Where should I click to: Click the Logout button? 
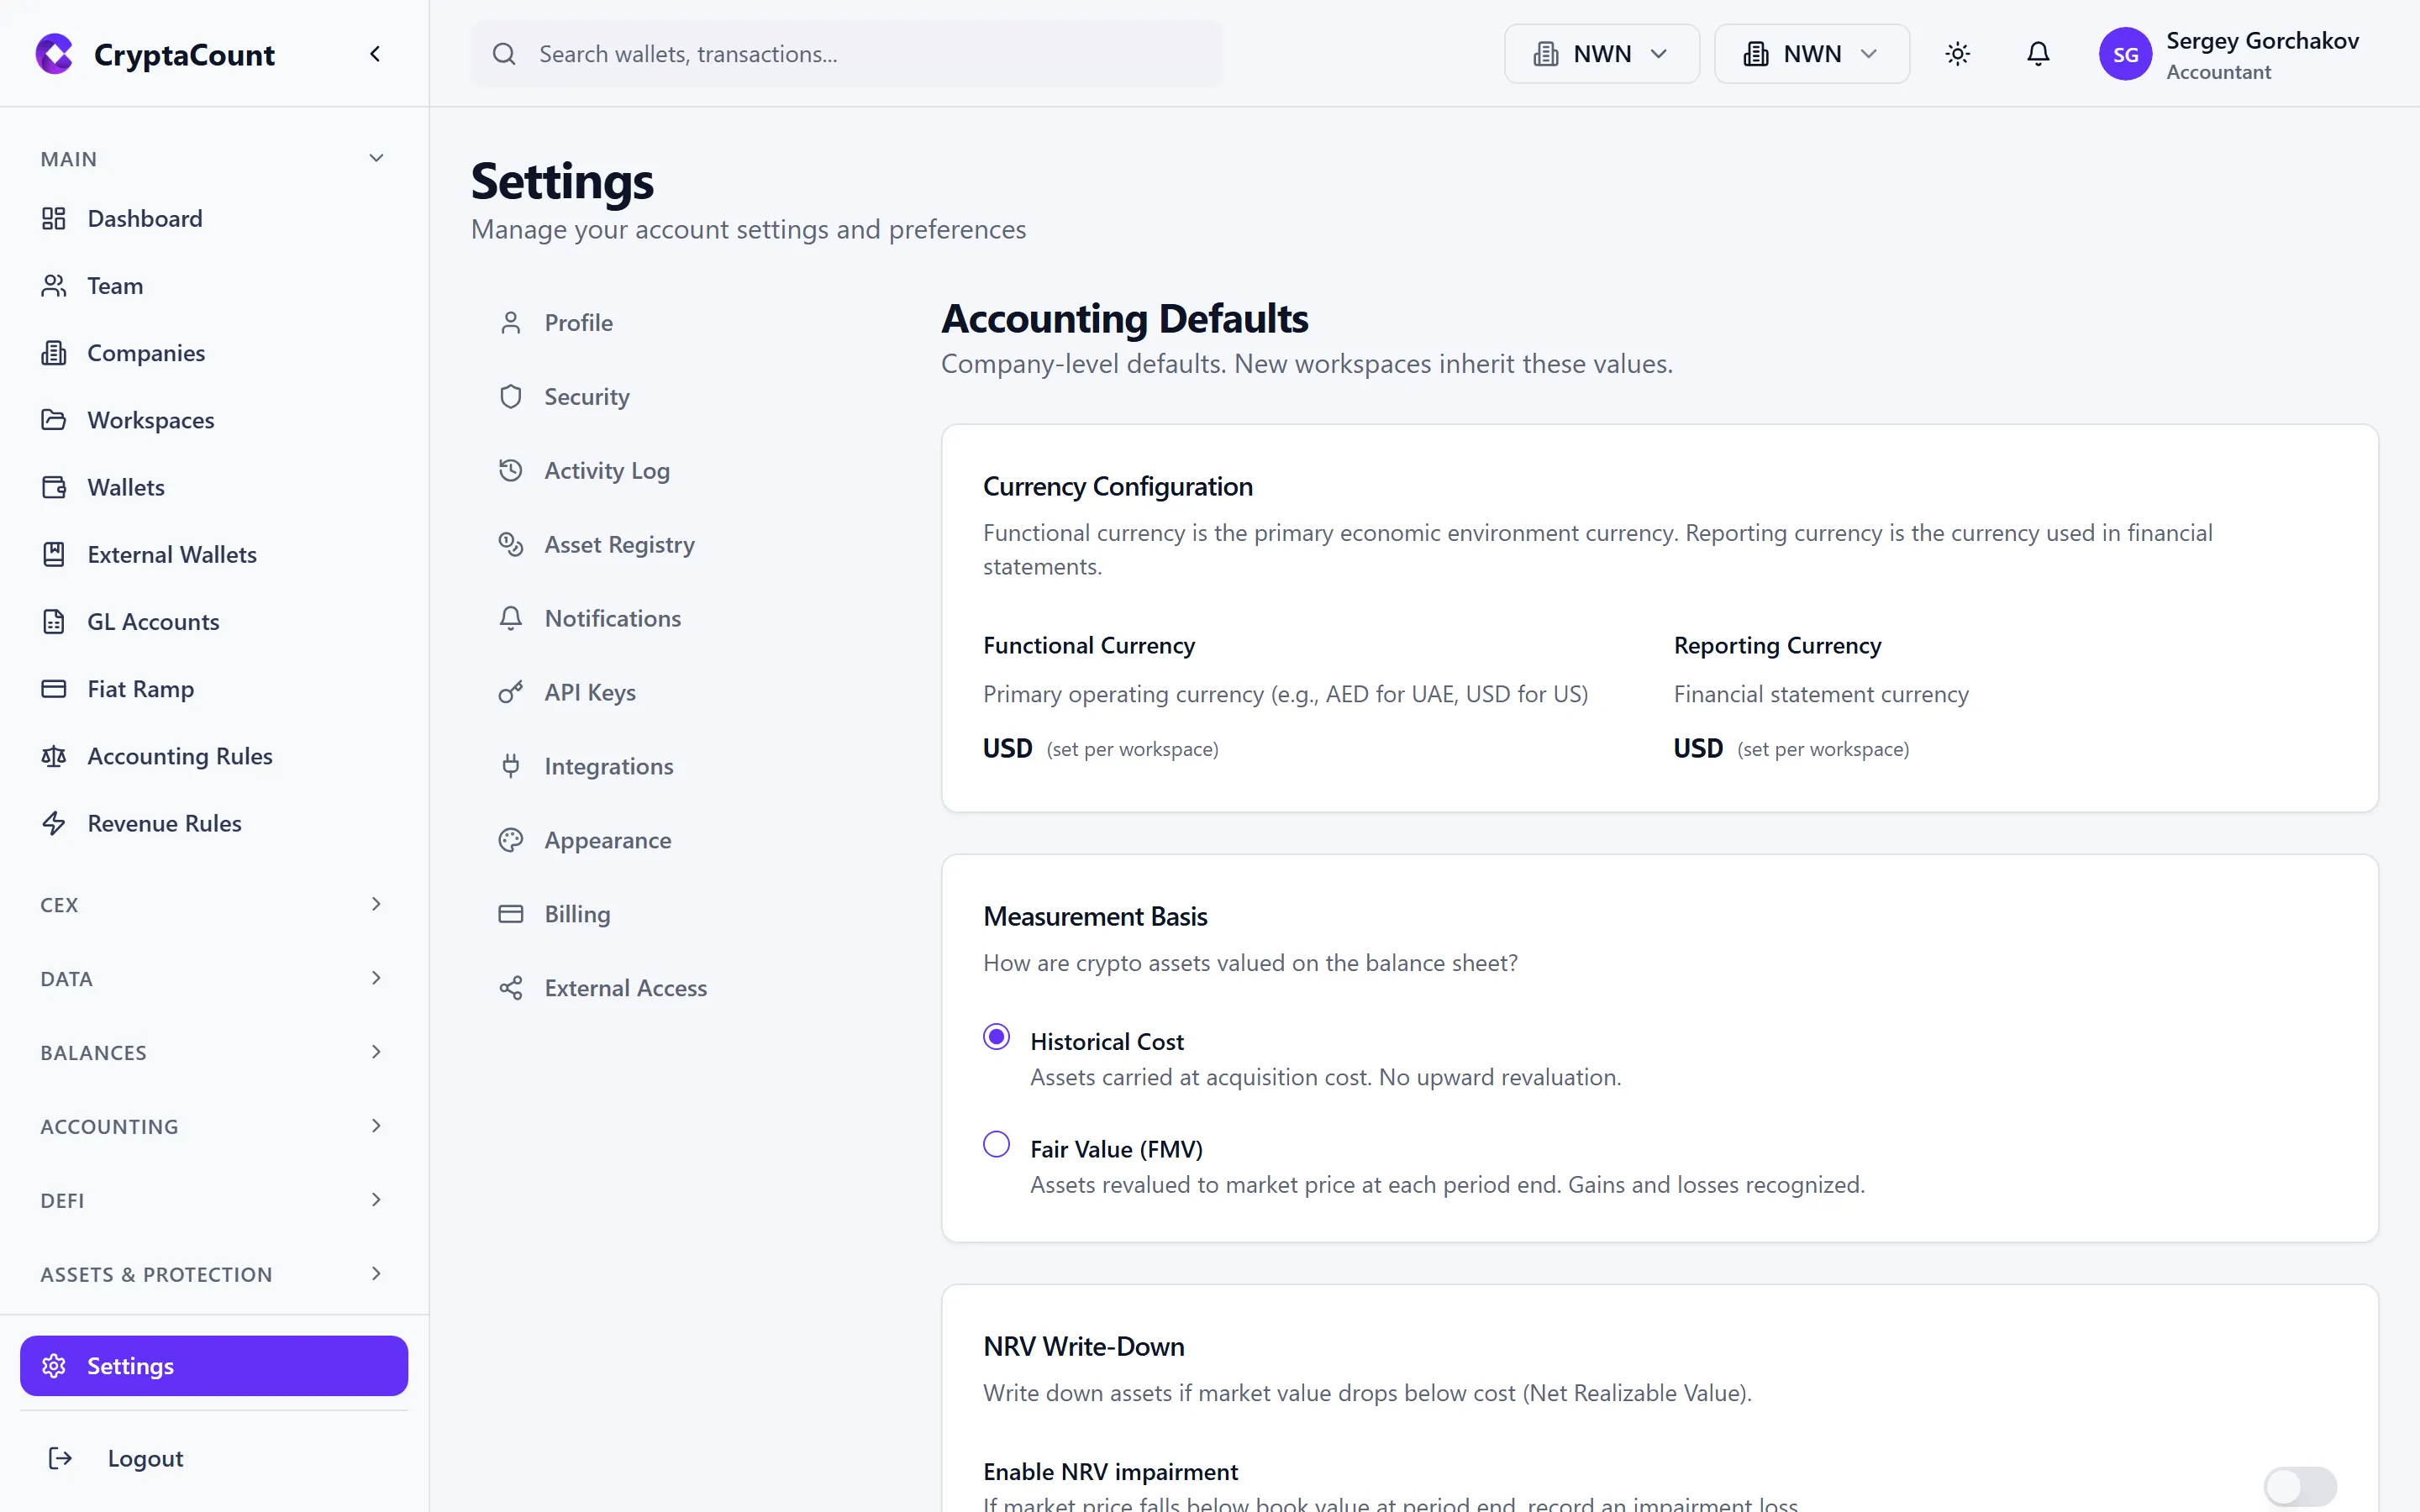pos(145,1458)
